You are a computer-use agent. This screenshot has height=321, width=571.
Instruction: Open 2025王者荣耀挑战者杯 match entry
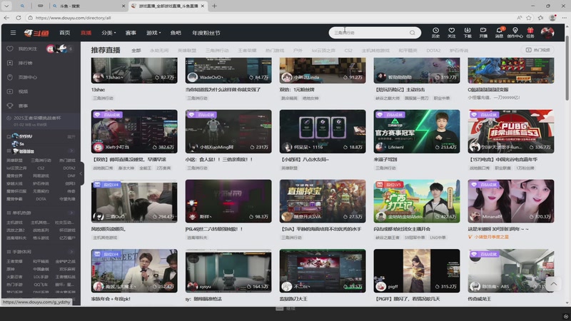(x=41, y=121)
